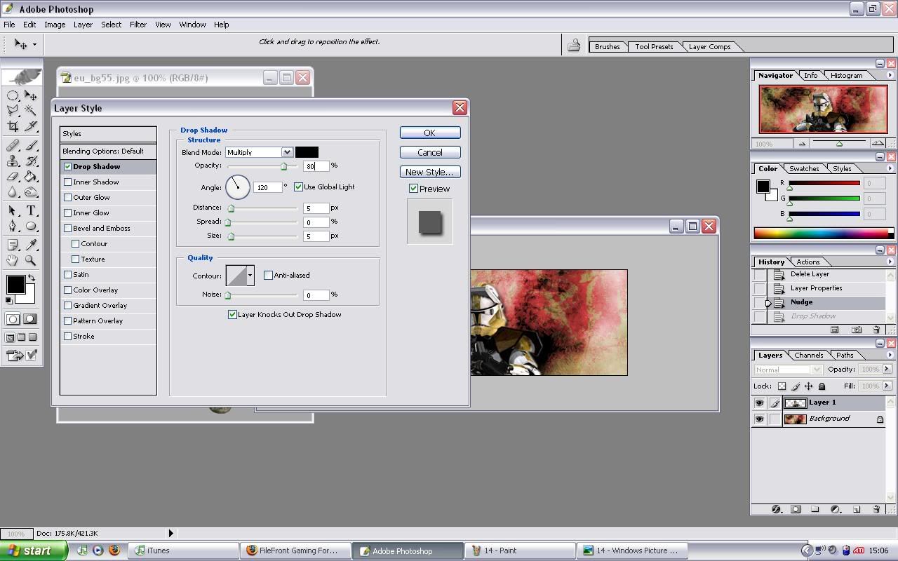Select the Crop tool
Viewport: 898px width, 561px height.
(x=13, y=126)
